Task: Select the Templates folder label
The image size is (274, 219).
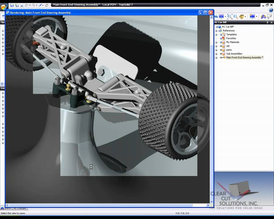Action: [x=232, y=34]
